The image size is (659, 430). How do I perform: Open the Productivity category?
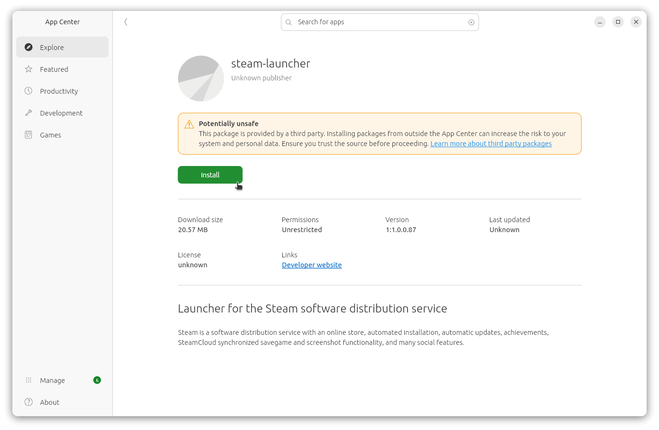pyautogui.click(x=62, y=91)
